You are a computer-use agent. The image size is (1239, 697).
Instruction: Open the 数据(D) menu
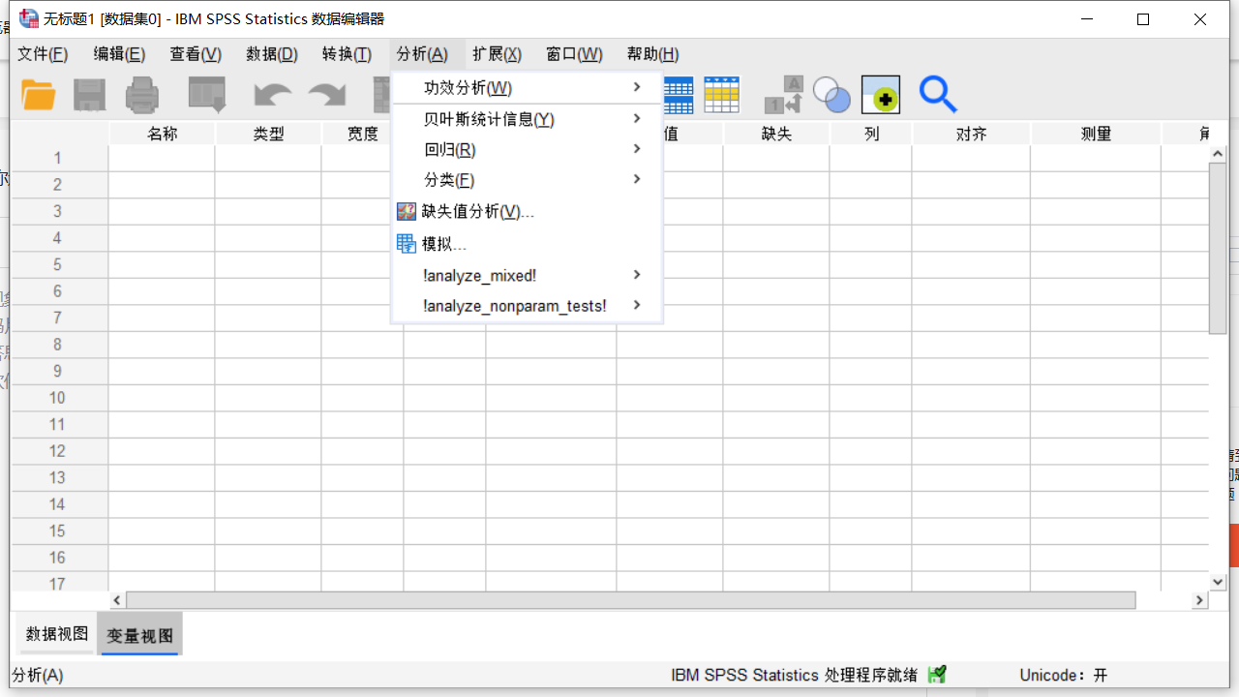pyautogui.click(x=272, y=54)
